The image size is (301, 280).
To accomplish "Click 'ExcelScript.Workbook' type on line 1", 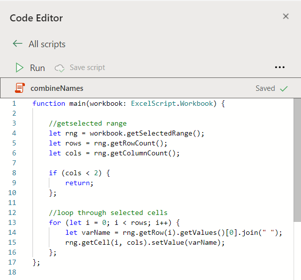I will [172, 103].
